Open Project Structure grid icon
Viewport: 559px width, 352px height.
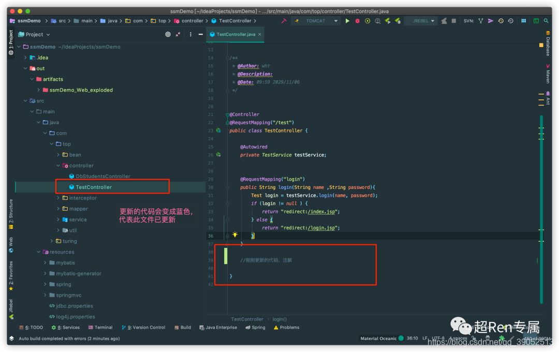tap(523, 21)
